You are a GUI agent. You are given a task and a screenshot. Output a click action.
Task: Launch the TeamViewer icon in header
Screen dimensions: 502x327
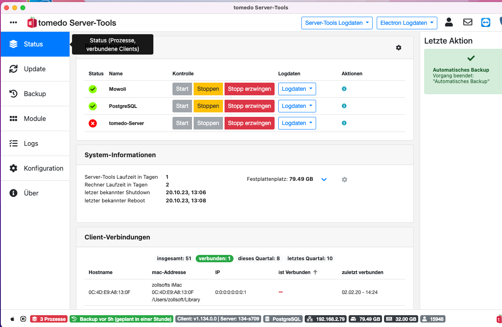tap(486, 22)
